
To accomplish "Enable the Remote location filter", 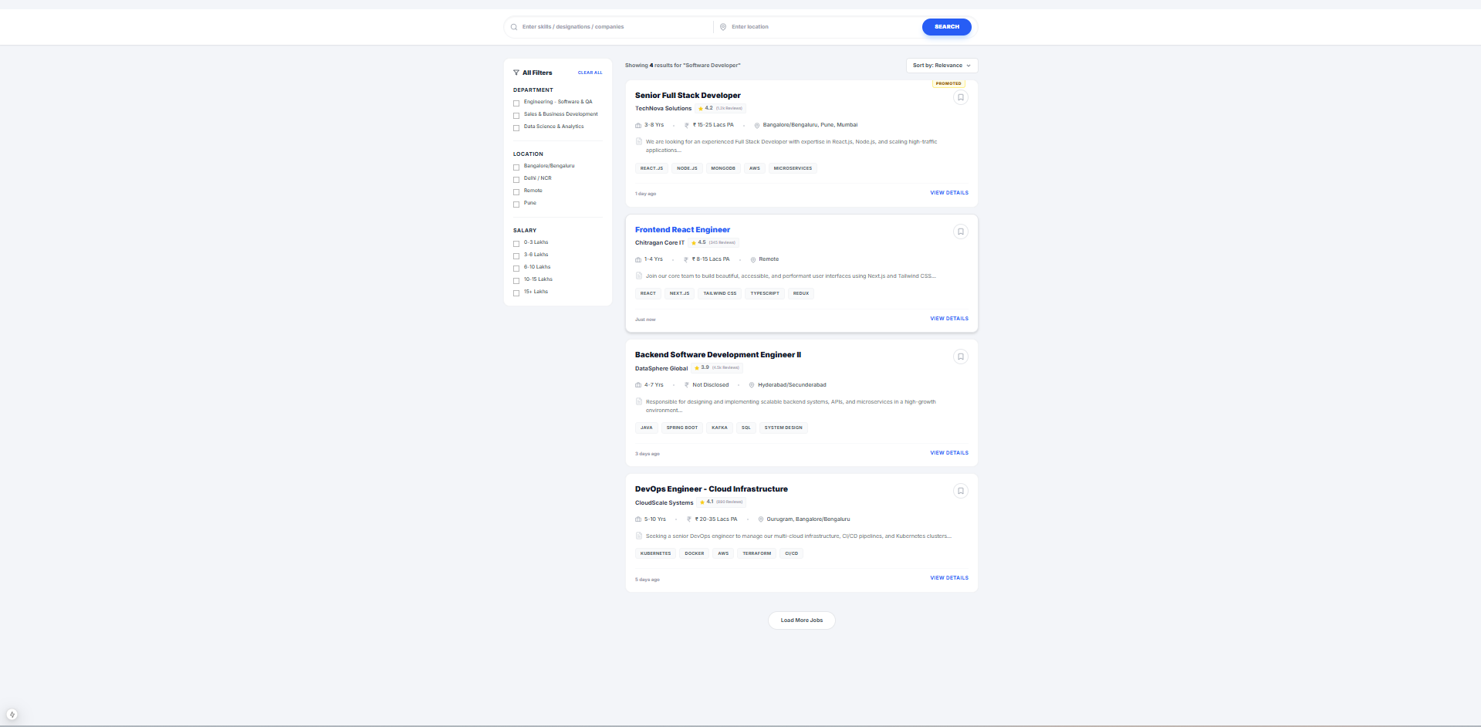I will coord(516,191).
